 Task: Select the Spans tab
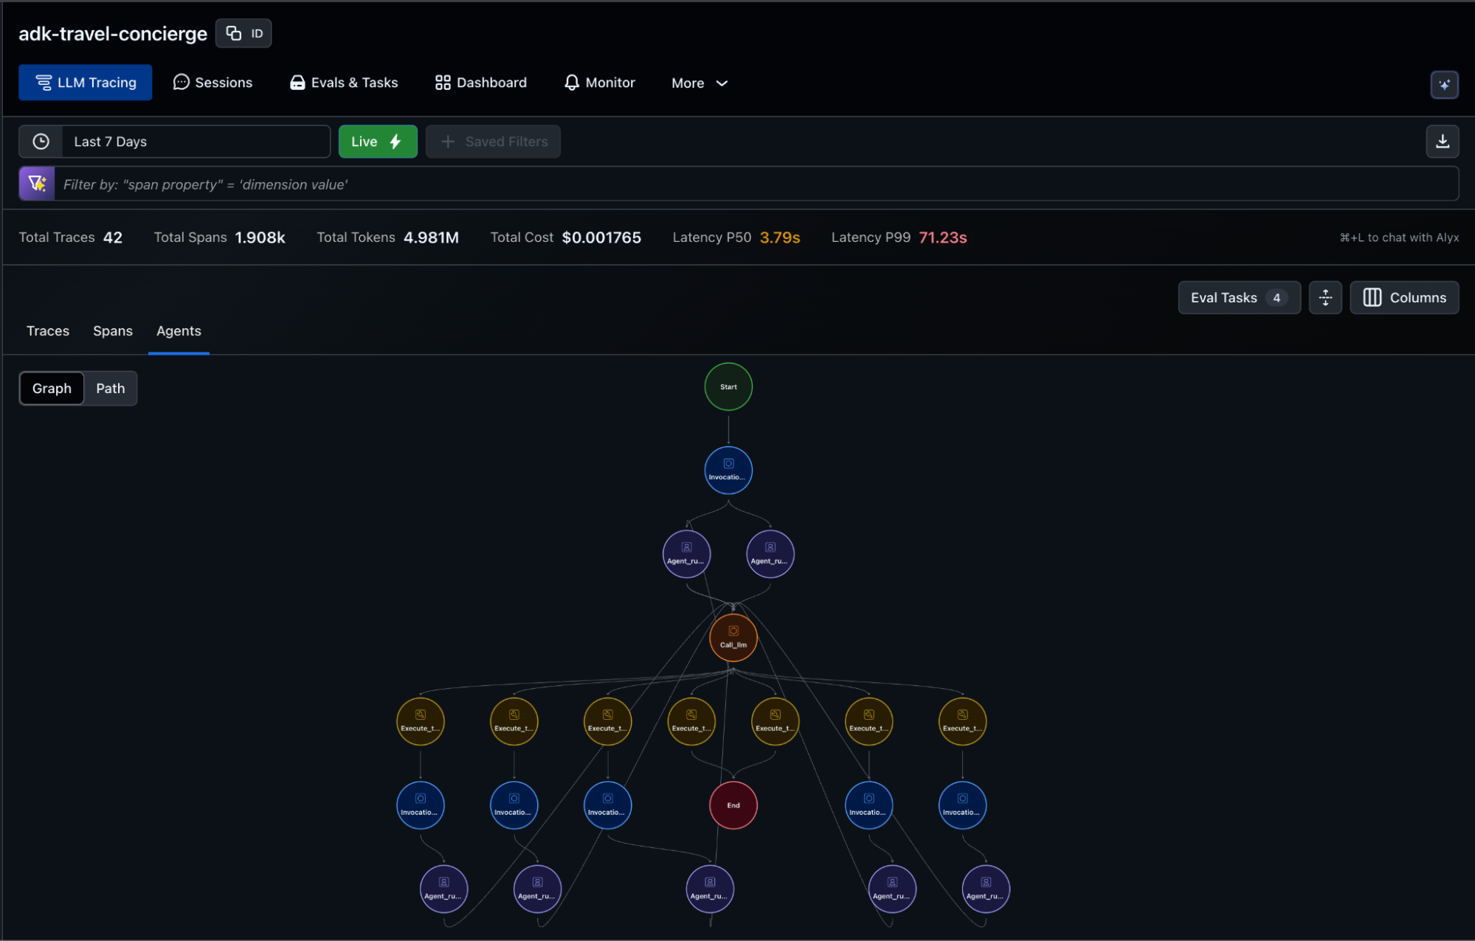[112, 330]
